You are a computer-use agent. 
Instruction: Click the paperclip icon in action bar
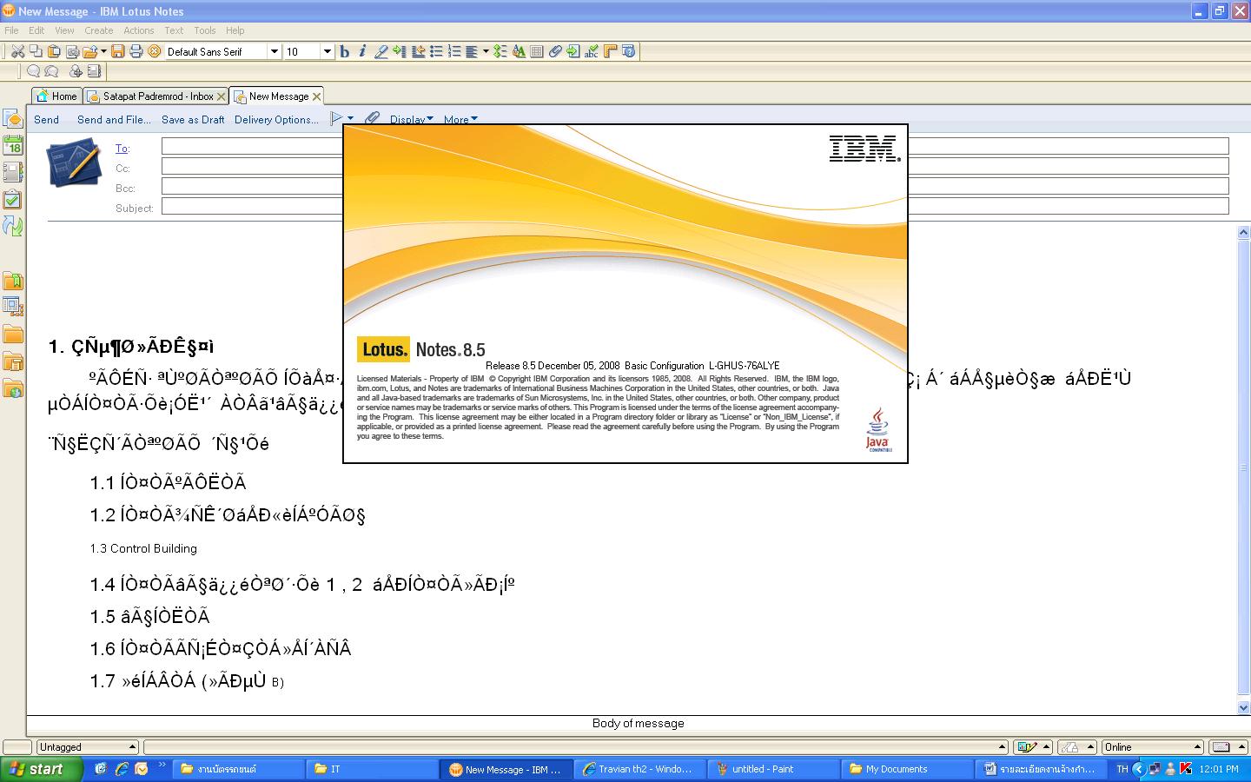coord(372,119)
